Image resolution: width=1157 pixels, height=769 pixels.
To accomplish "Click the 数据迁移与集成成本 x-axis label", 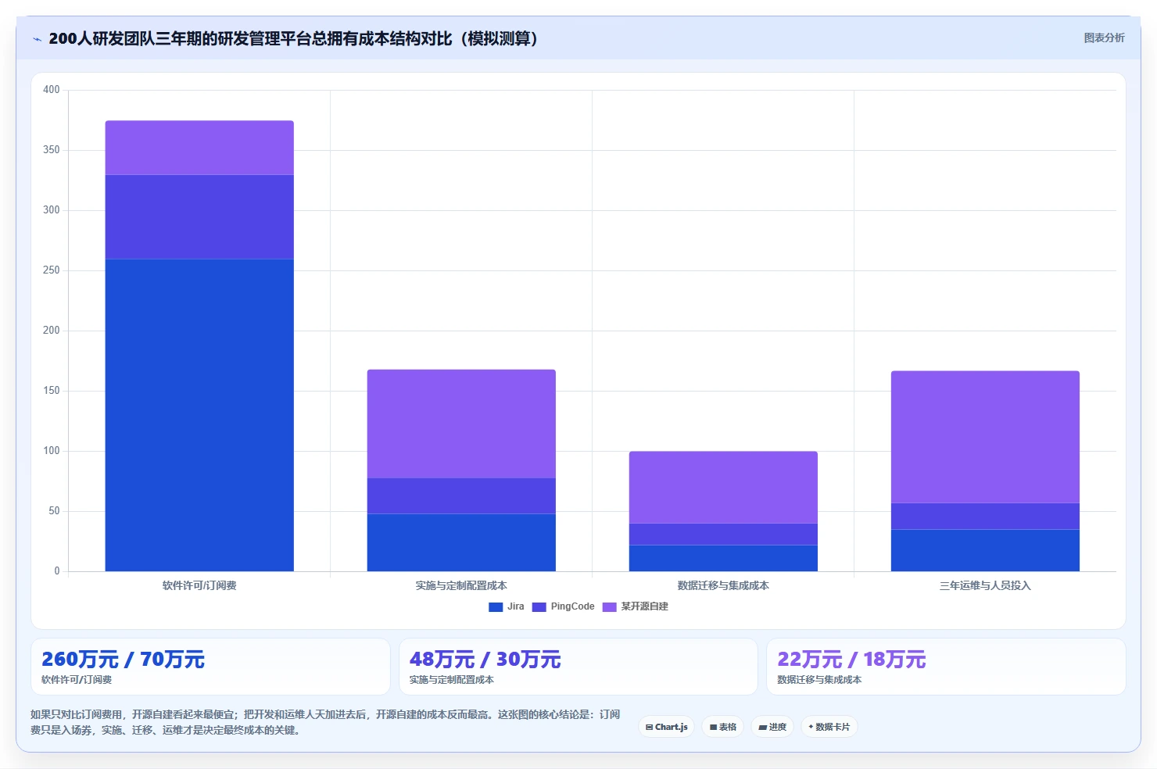I will point(723,585).
